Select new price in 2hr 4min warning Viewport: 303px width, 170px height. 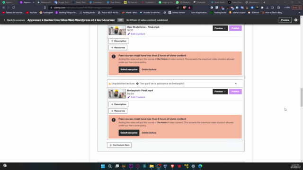(x=129, y=133)
